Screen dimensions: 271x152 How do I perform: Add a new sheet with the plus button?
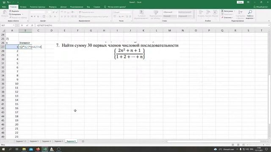[x=83, y=141]
